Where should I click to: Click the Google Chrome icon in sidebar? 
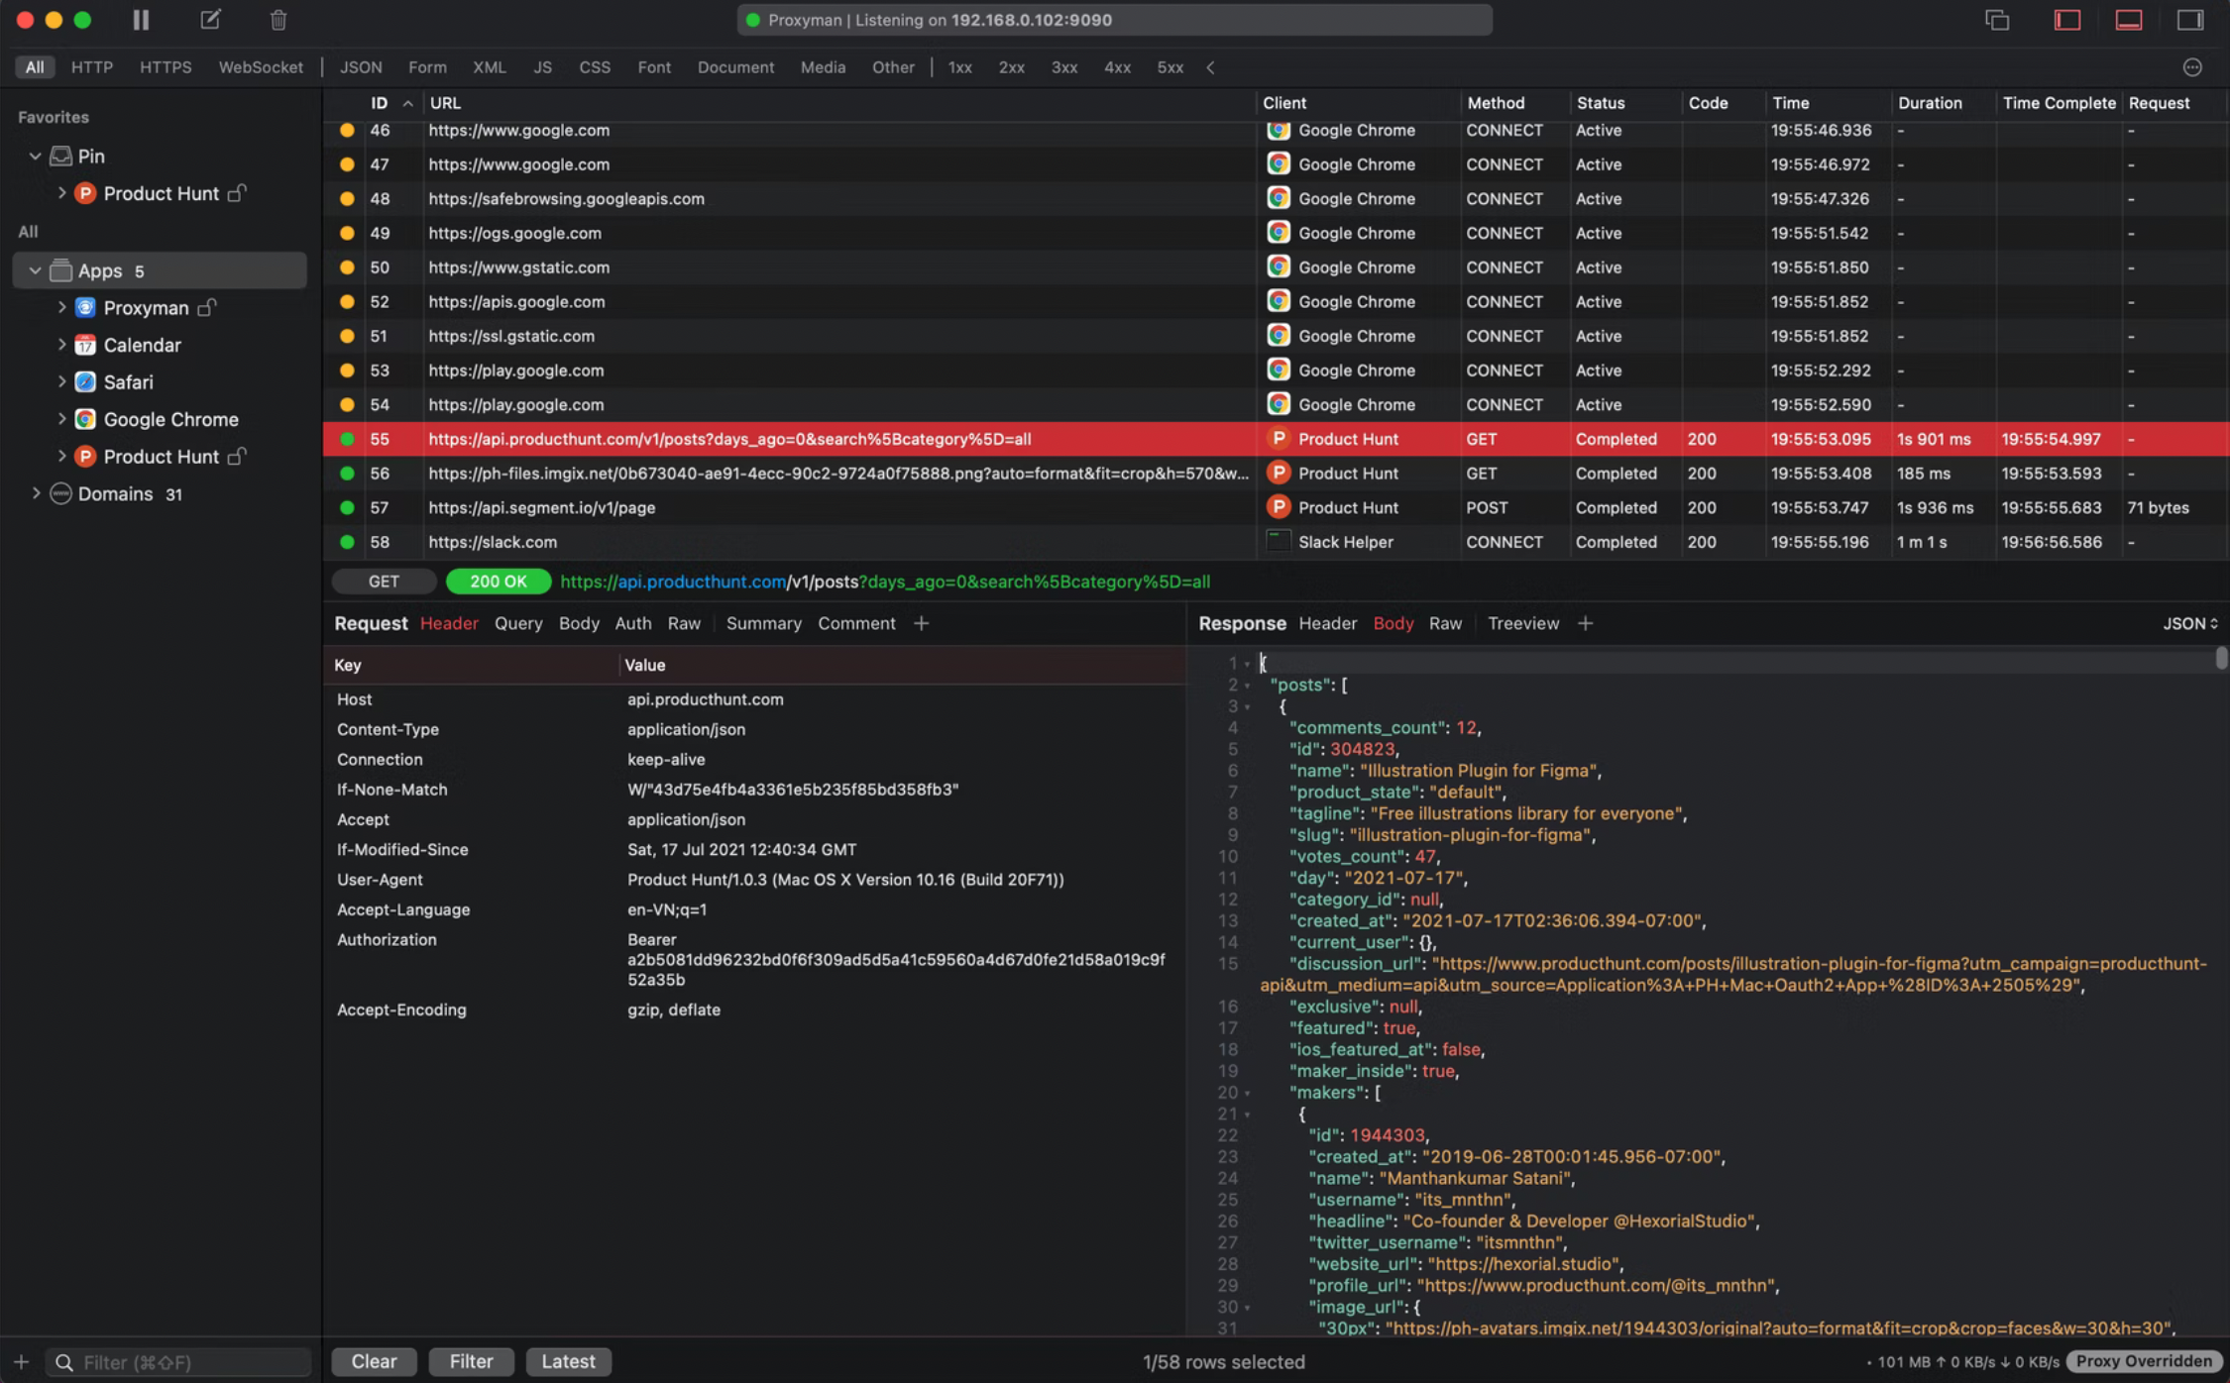(x=85, y=419)
